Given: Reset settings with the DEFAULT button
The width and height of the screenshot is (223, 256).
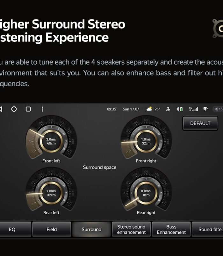Looking at the screenshot, I should pos(200,124).
